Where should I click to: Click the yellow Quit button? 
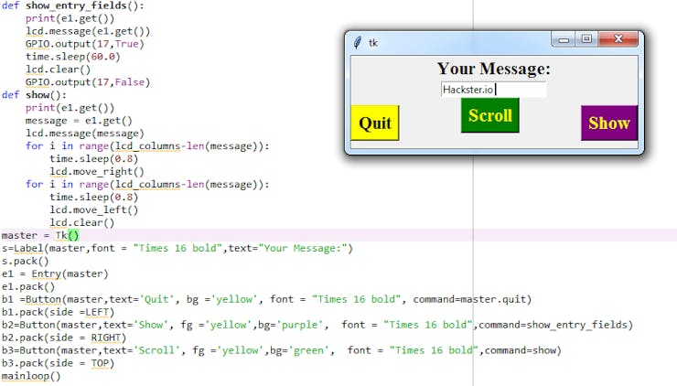(x=375, y=123)
